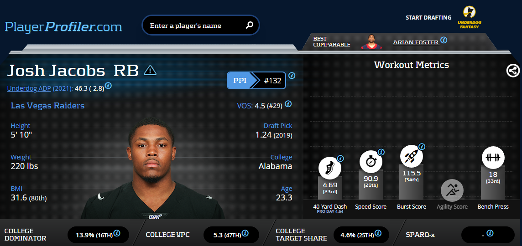Open the info icon next to PPI
The image size is (522, 246).
coord(292,76)
